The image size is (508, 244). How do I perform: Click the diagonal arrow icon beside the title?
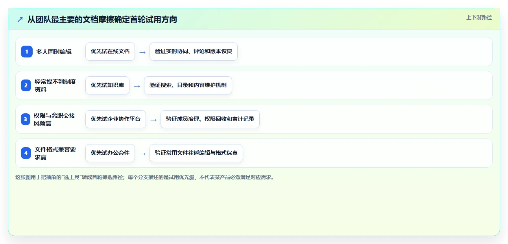click(x=20, y=19)
